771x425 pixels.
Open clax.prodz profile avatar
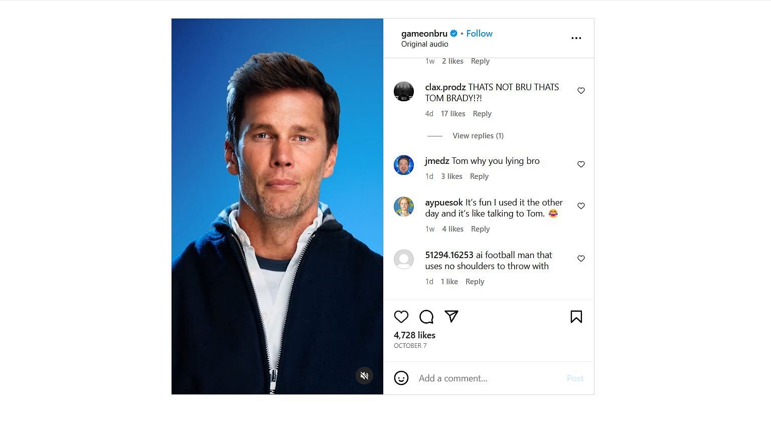404,91
